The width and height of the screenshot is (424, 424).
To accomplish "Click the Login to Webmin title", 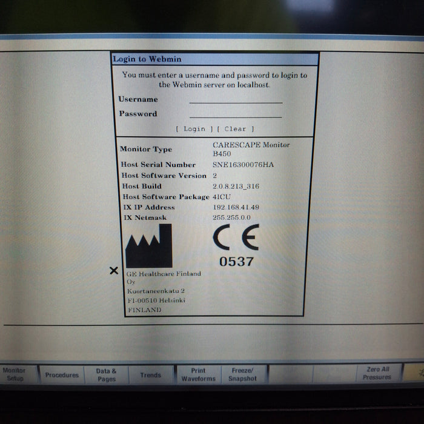I will [147, 59].
